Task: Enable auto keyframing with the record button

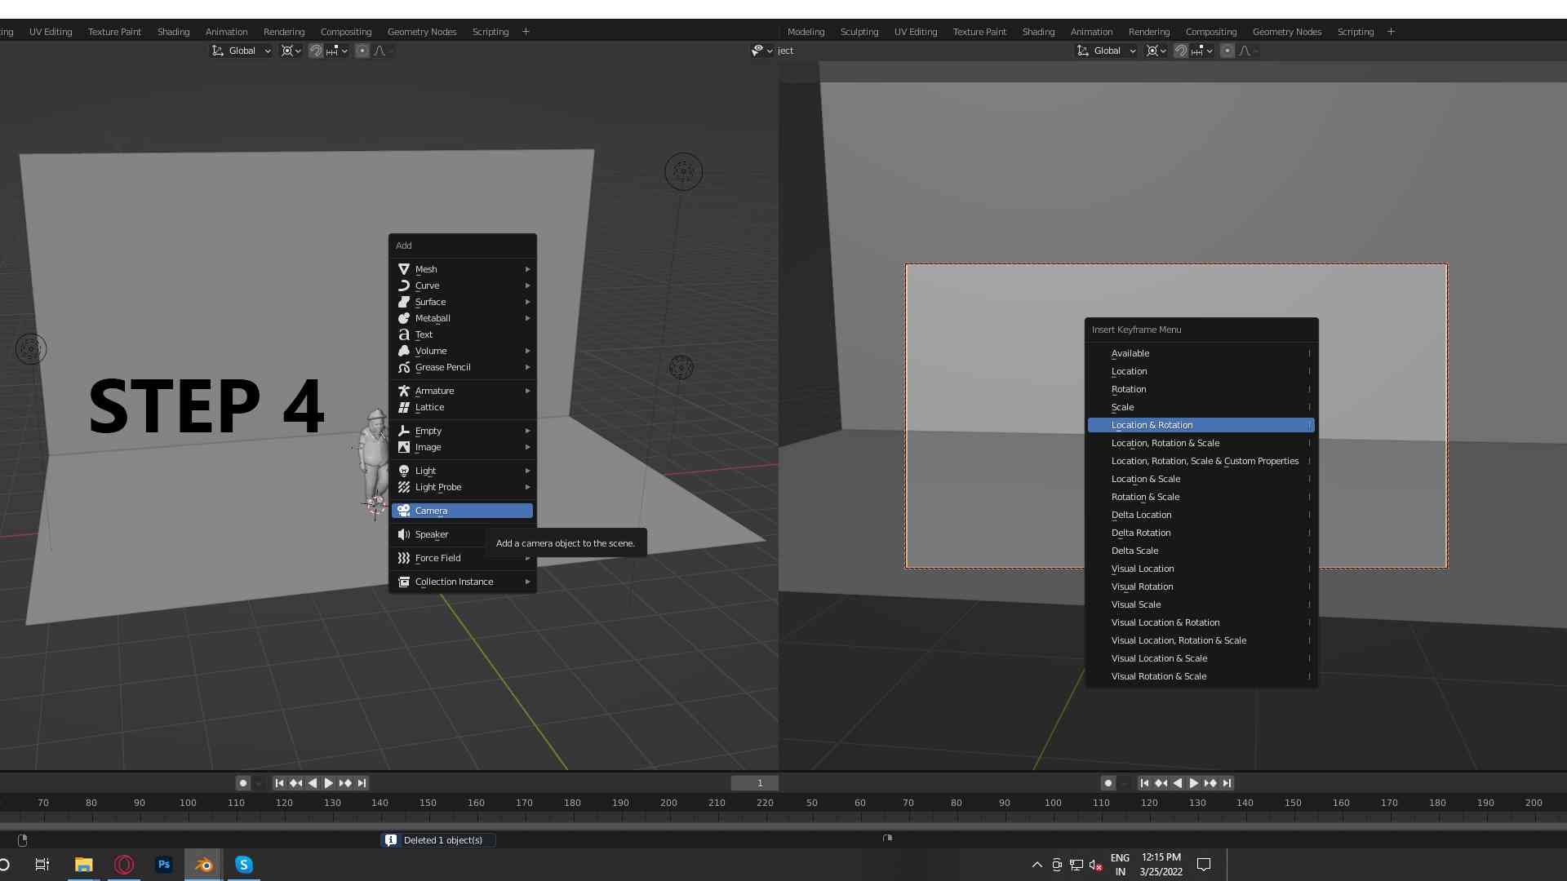Action: click(x=242, y=782)
